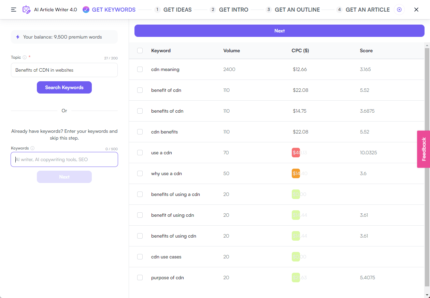Open the pink Feedback side tab
This screenshot has width=430, height=298.
tap(424, 149)
